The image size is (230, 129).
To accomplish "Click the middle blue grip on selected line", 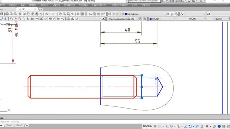I will 142,87.
